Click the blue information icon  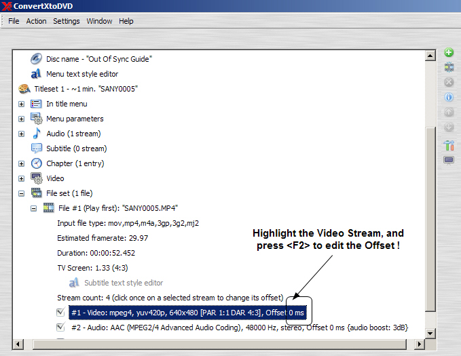[x=449, y=97]
